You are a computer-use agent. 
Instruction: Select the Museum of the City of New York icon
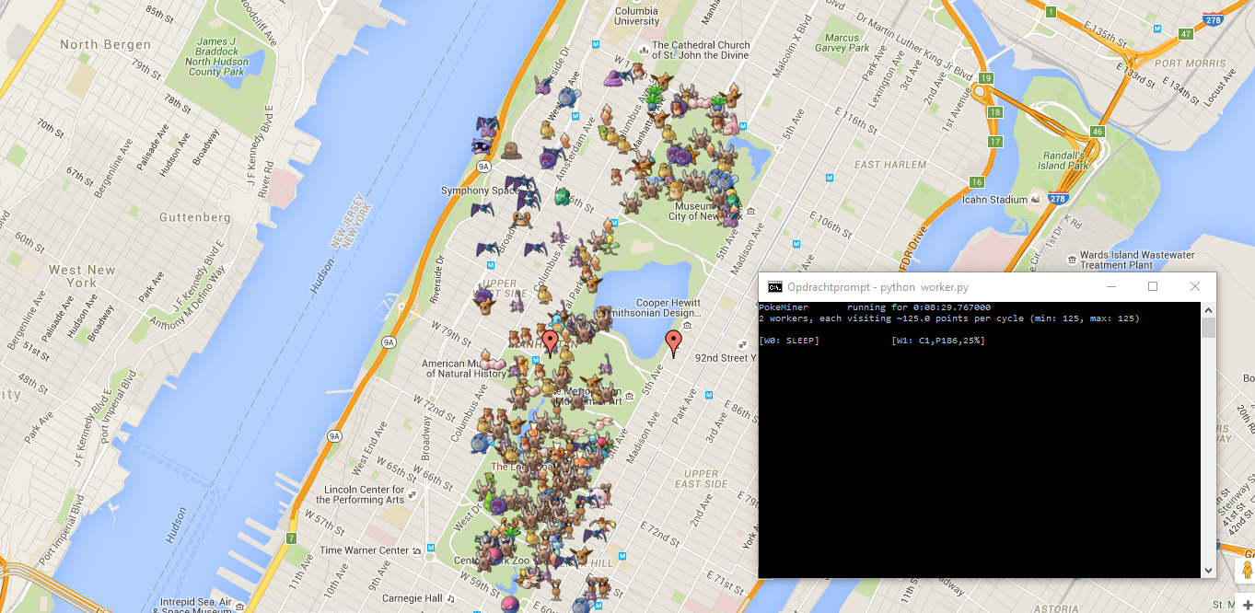point(751,211)
